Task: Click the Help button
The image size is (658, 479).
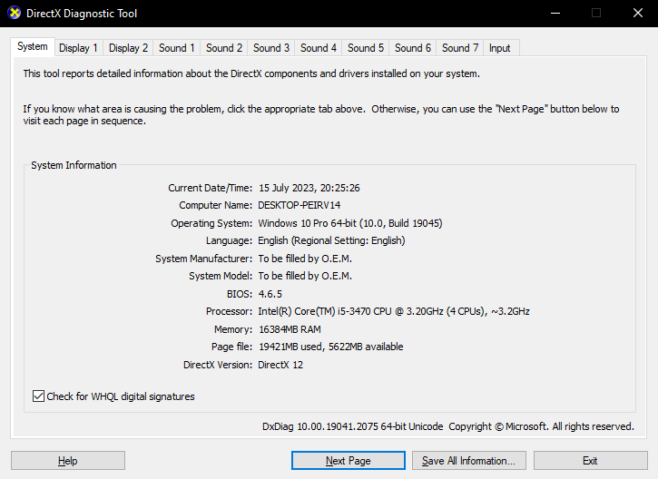Action: 67,461
